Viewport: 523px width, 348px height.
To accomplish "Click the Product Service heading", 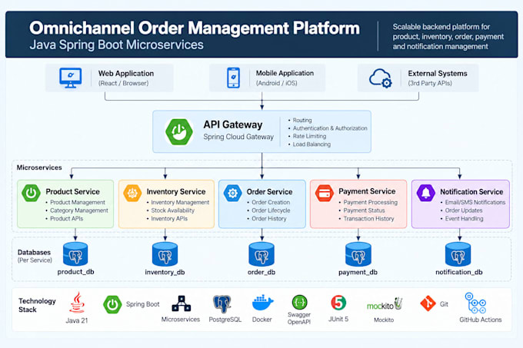I will coord(73,192).
